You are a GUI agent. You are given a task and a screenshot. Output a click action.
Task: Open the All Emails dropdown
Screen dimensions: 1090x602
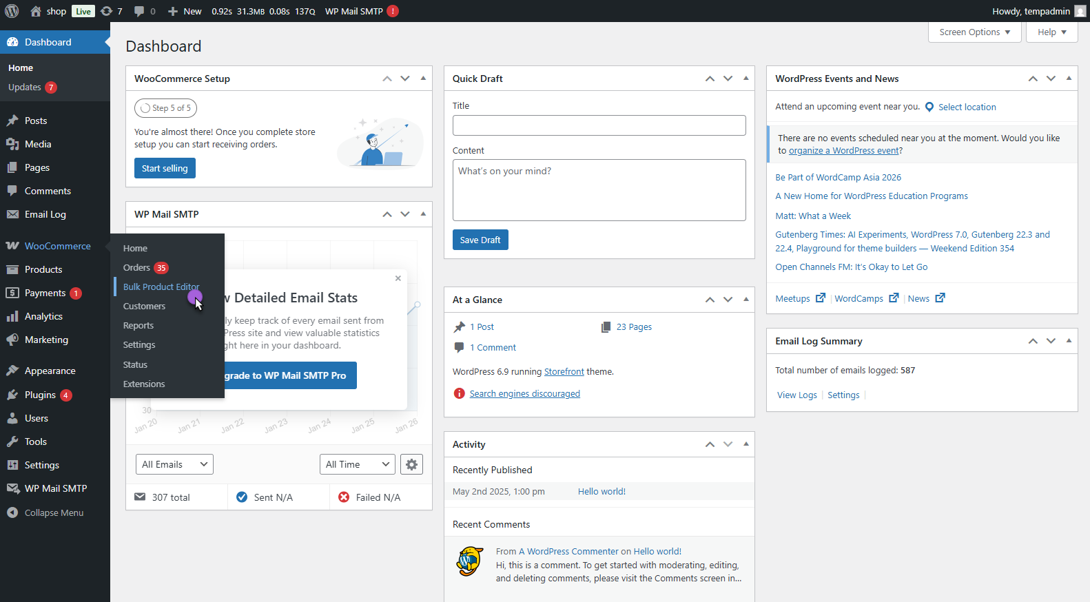click(x=174, y=464)
